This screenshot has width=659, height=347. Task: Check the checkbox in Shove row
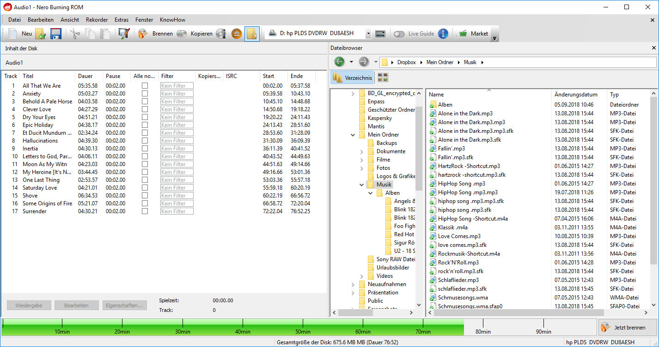(145, 196)
